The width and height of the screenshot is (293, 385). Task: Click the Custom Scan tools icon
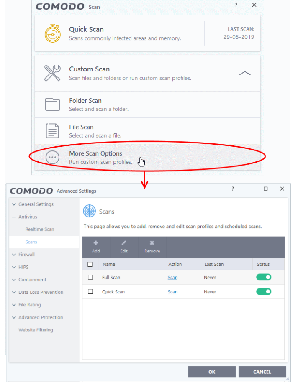click(x=52, y=73)
